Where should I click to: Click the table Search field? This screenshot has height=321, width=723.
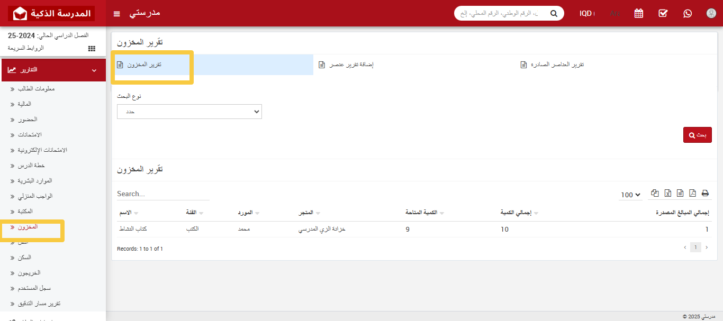163,194
